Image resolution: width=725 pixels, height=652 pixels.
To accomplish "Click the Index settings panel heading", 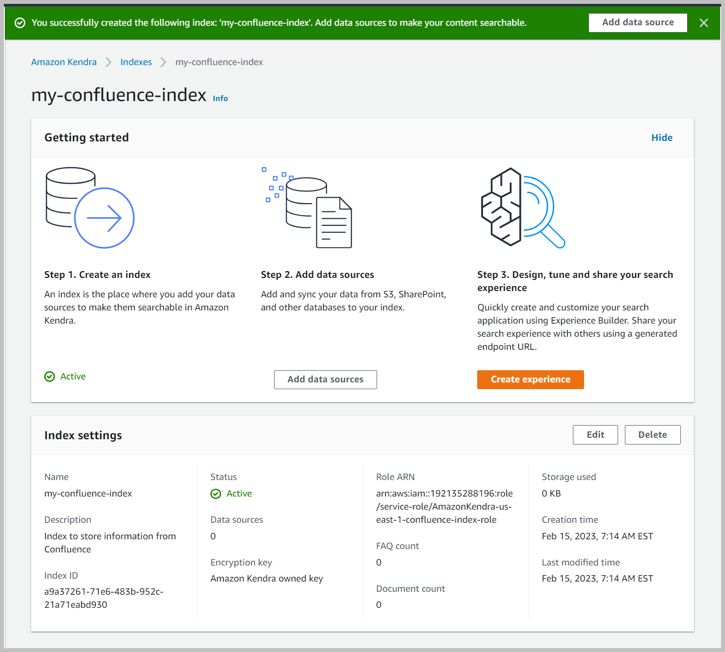I will click(83, 435).
